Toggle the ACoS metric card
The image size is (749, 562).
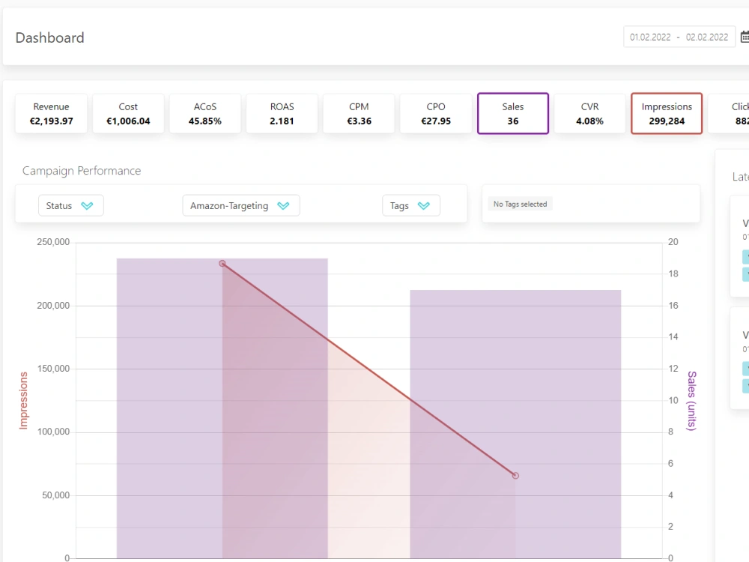point(205,114)
